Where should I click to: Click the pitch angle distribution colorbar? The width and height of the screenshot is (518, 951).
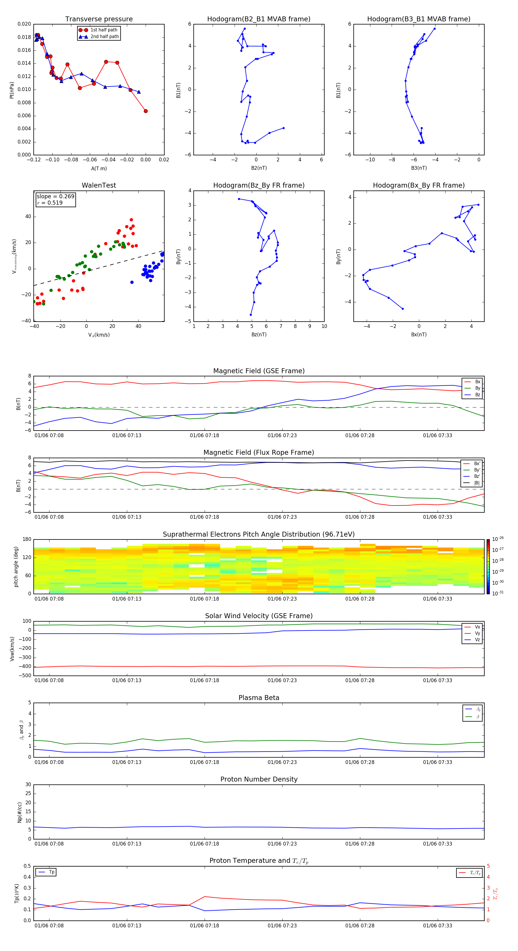point(488,566)
